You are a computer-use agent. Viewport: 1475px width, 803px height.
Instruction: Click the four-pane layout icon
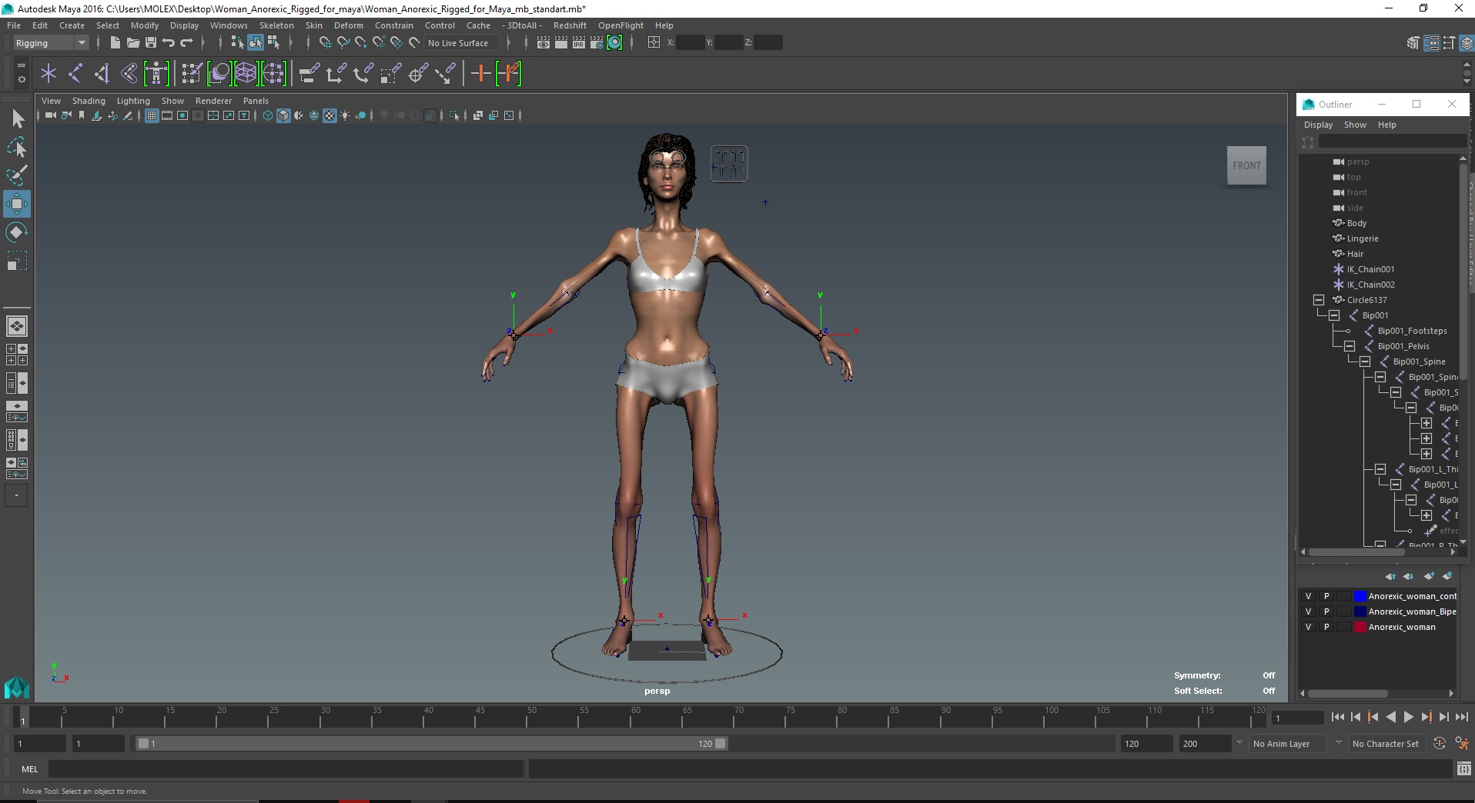[16, 355]
